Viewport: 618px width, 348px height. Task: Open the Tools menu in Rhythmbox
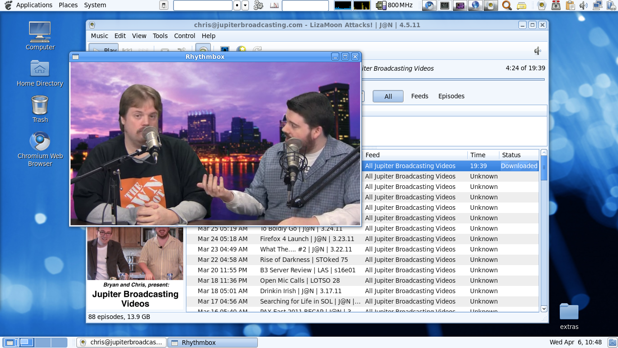click(x=160, y=36)
